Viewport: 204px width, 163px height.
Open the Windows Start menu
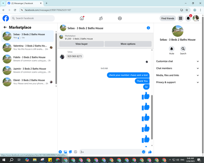click(x=4, y=160)
